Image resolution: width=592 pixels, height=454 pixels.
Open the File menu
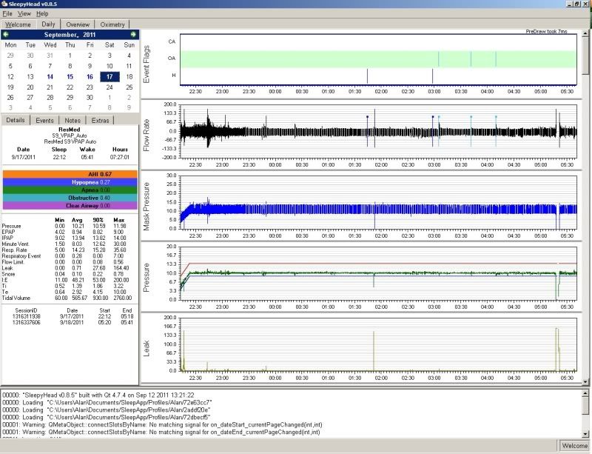pos(7,13)
